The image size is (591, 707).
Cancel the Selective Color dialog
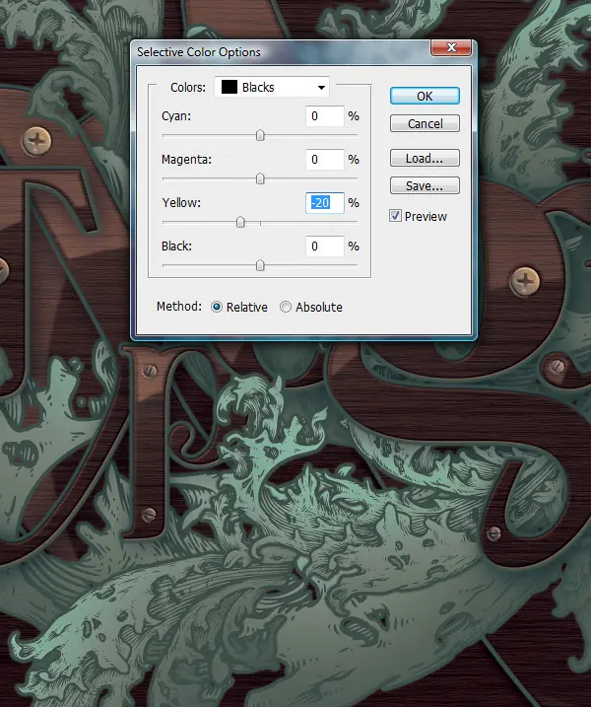click(x=425, y=123)
